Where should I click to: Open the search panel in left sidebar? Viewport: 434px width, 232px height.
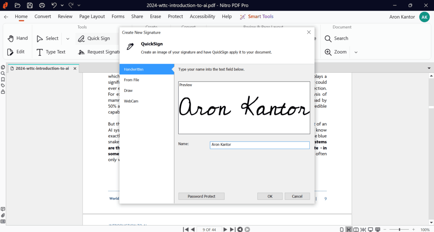point(3,73)
